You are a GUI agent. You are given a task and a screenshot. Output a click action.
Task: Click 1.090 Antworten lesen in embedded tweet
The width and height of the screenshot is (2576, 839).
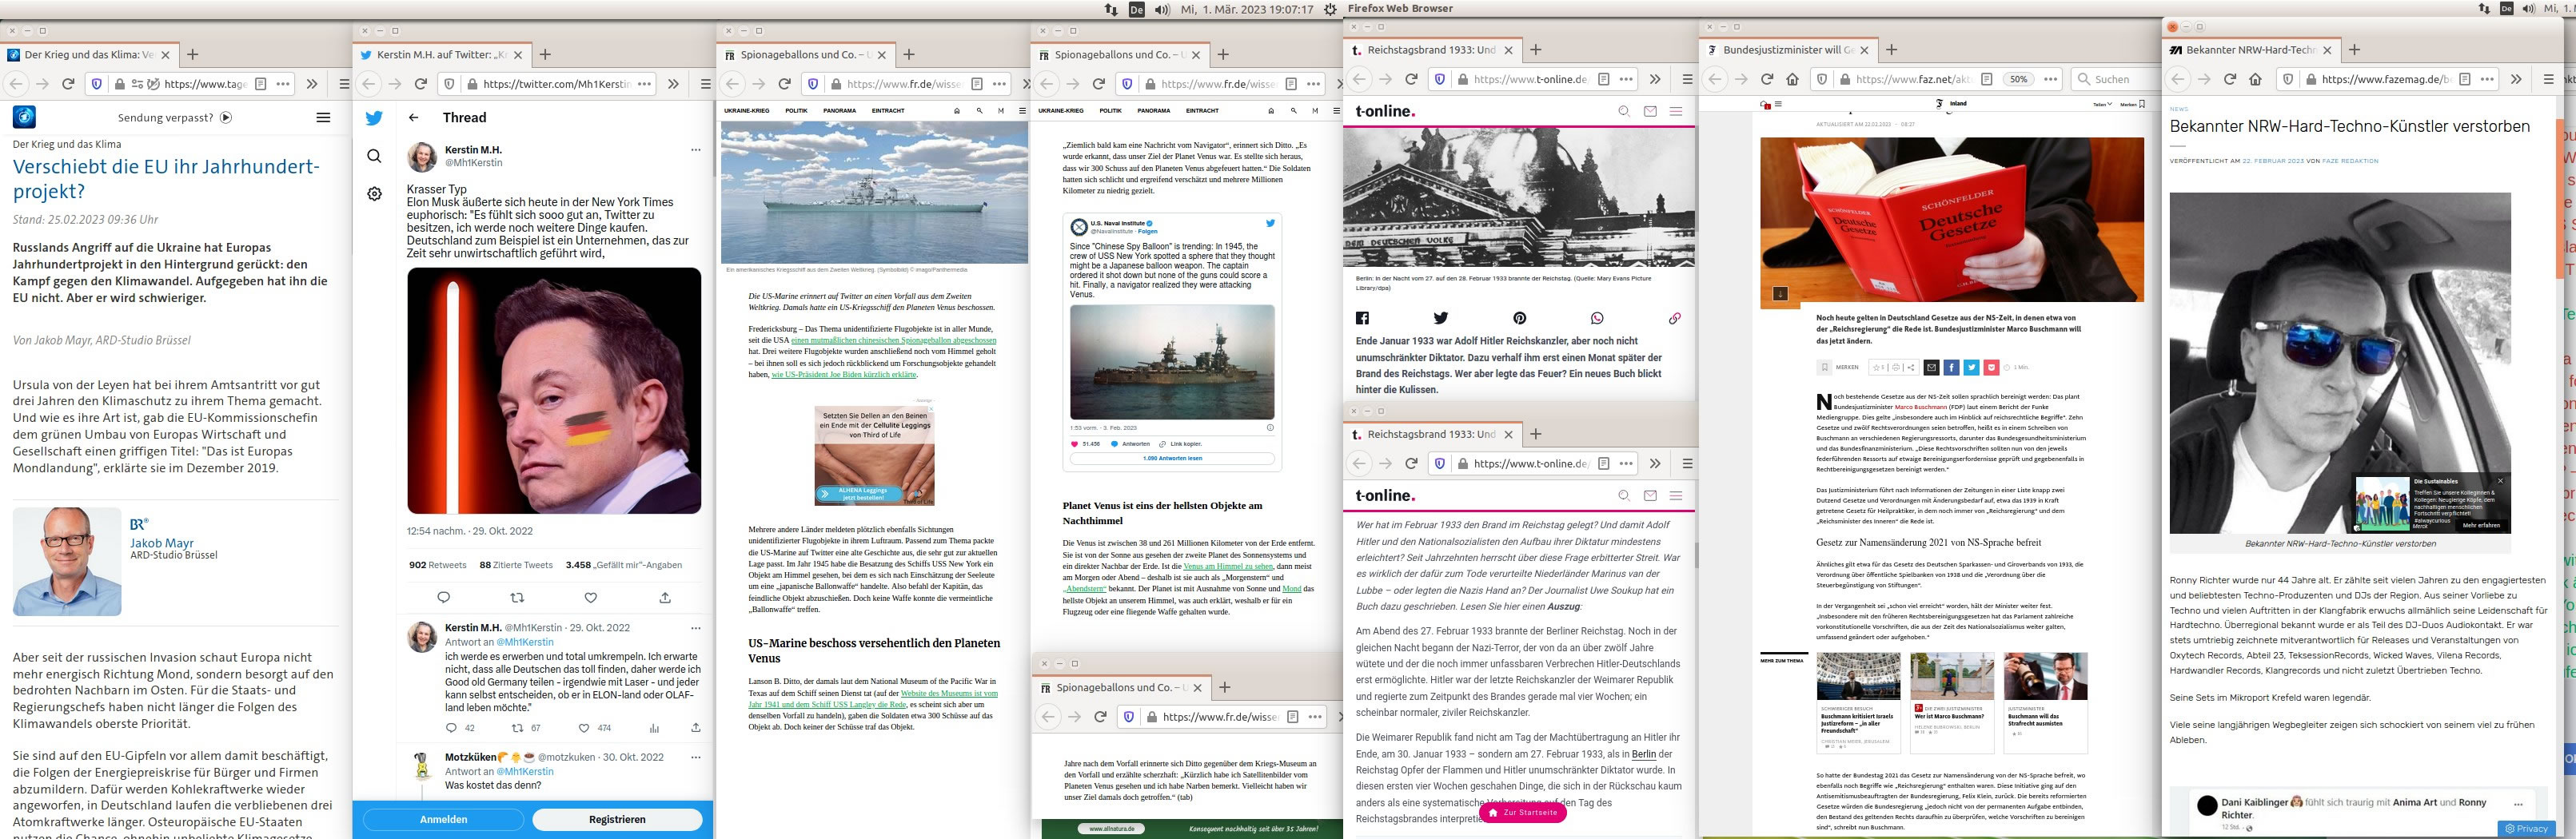(1172, 458)
